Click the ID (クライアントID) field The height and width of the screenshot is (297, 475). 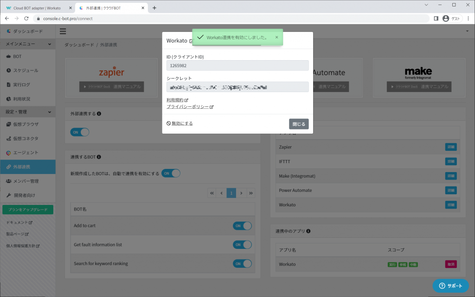tap(237, 66)
